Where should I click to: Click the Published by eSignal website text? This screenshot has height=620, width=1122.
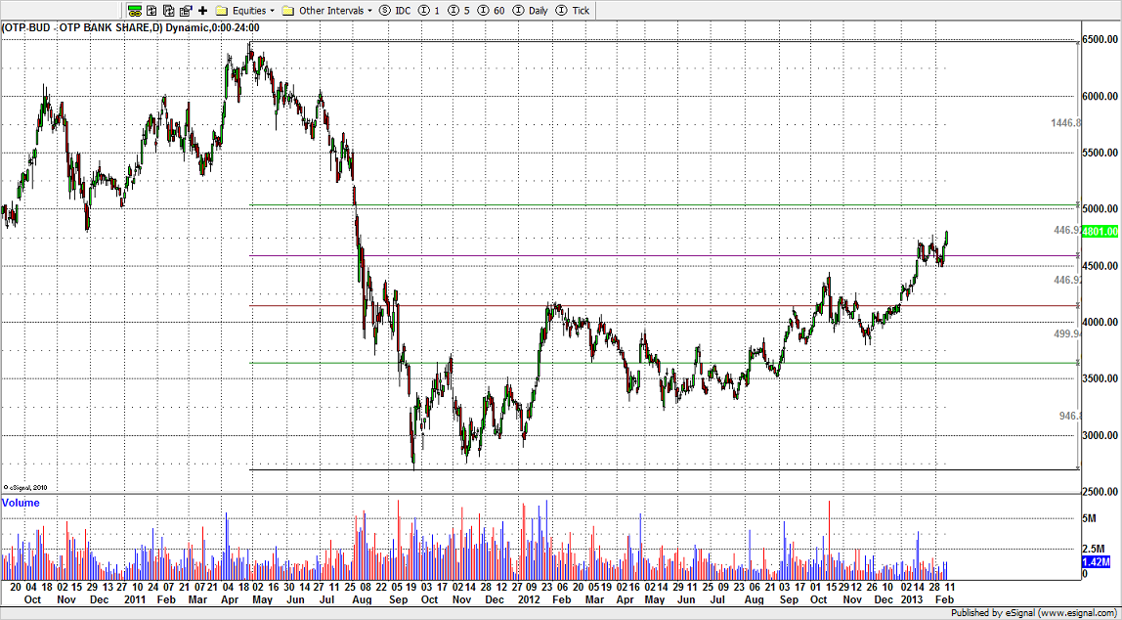tap(1038, 613)
